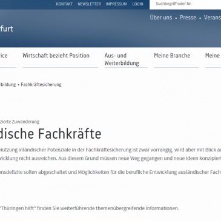Open Wirtschaft bezieht Position menu
The height and width of the screenshot is (221, 221).
[x=56, y=56]
